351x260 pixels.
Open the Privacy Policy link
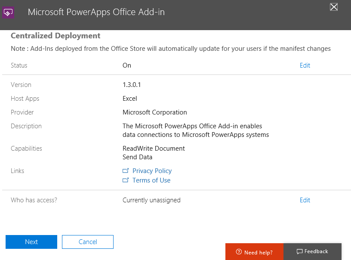point(152,171)
